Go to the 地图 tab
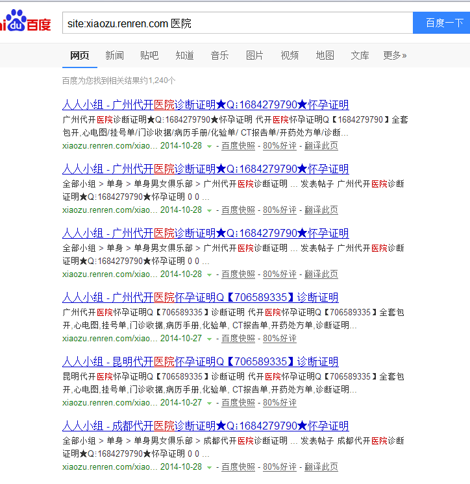The height and width of the screenshot is (484, 470). click(325, 56)
